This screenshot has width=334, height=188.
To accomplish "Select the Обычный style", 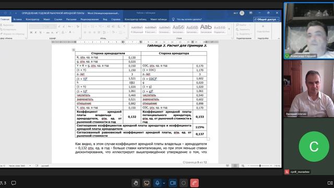I will 137,29.
